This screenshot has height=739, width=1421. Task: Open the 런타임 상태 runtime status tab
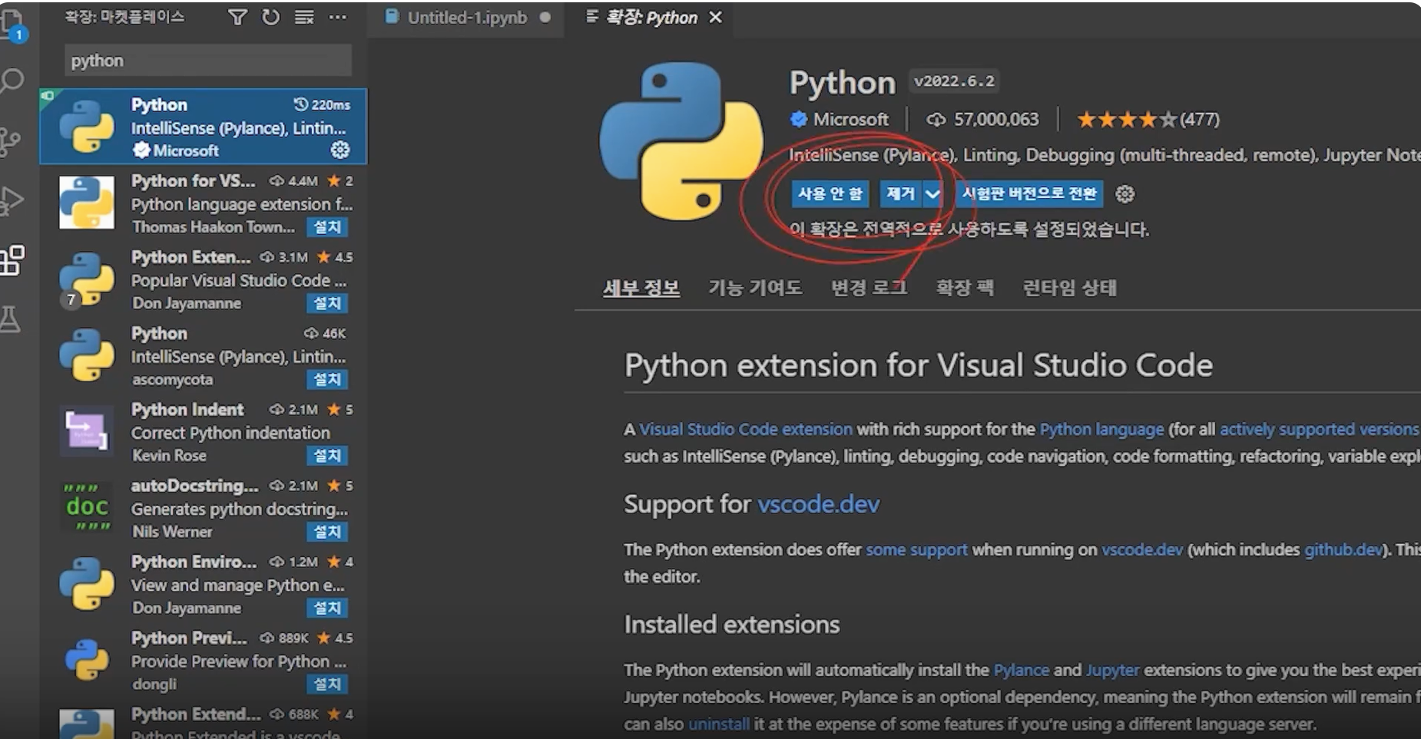1069,288
